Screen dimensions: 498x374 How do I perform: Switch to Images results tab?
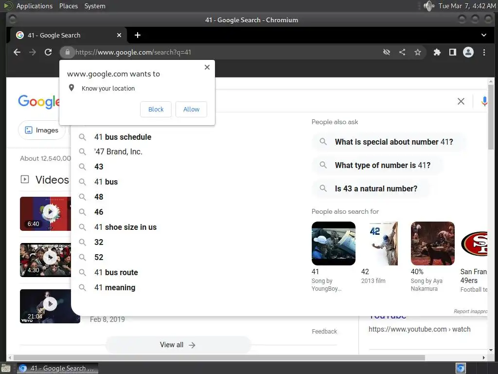tap(42, 130)
